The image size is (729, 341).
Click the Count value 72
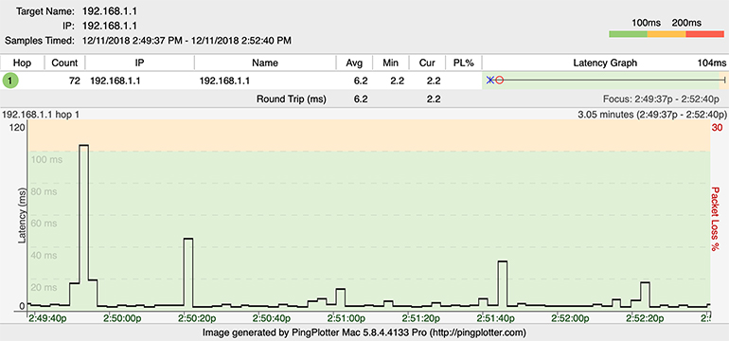75,81
